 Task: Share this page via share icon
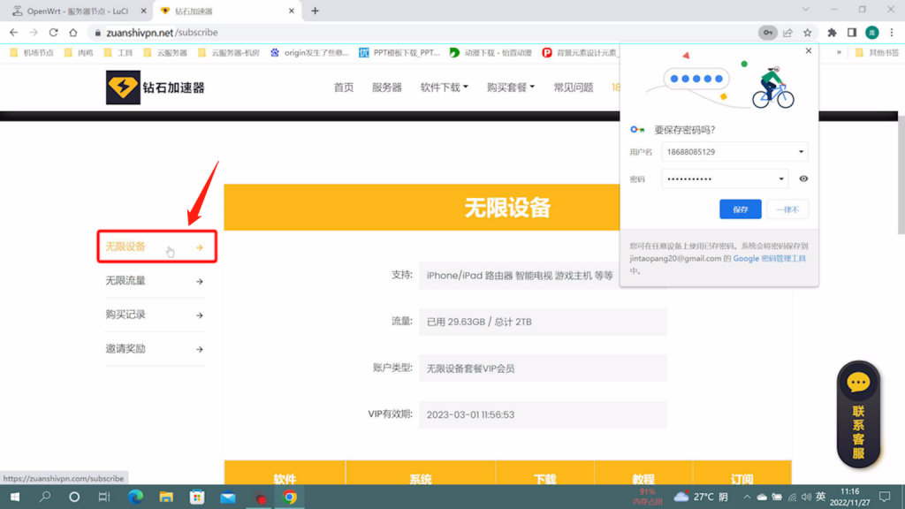tap(787, 33)
